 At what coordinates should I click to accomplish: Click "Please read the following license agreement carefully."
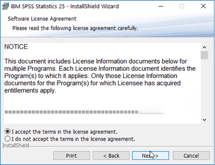75,28
